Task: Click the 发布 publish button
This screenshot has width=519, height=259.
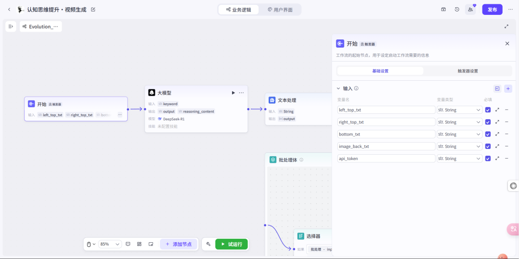Action: point(492,10)
